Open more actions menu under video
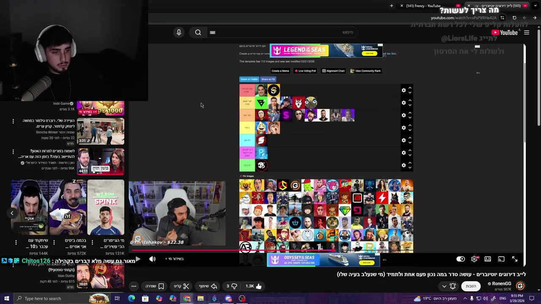The width and height of the screenshot is (541, 304). coord(134,286)
